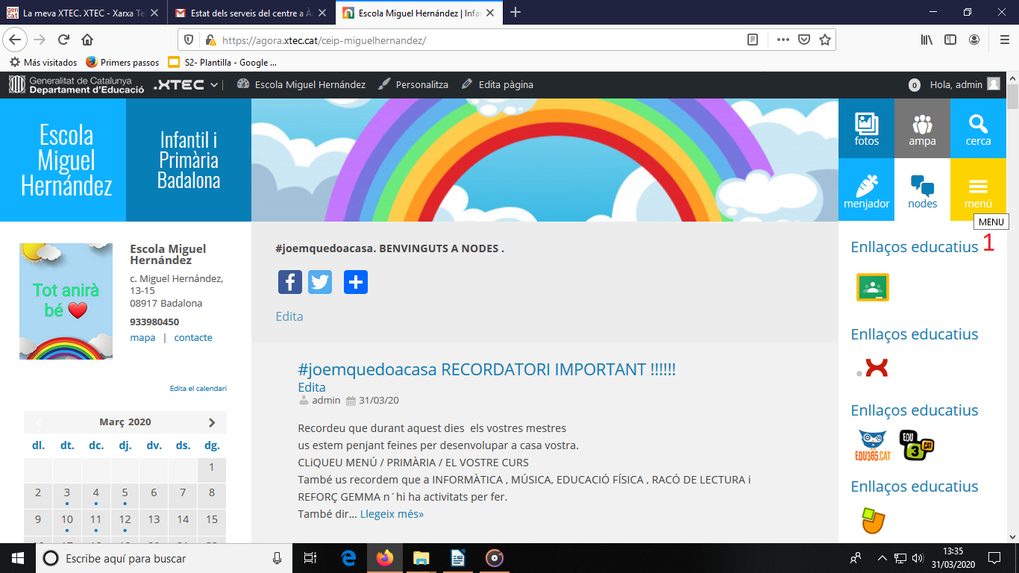Open Firefox from the Windows taskbar
This screenshot has width=1019, height=573.
coord(384,558)
